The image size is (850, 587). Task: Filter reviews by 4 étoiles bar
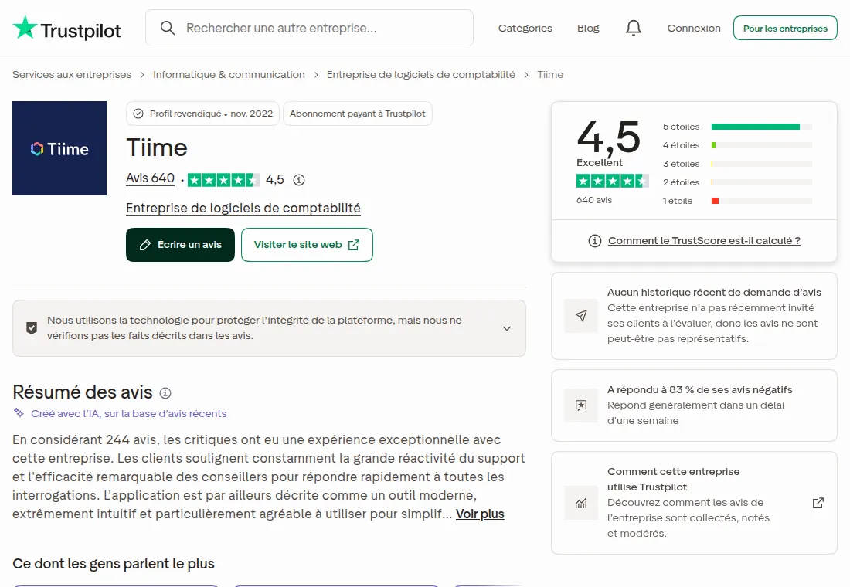(737, 145)
